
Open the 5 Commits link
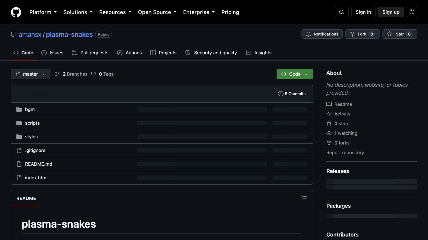292,94
